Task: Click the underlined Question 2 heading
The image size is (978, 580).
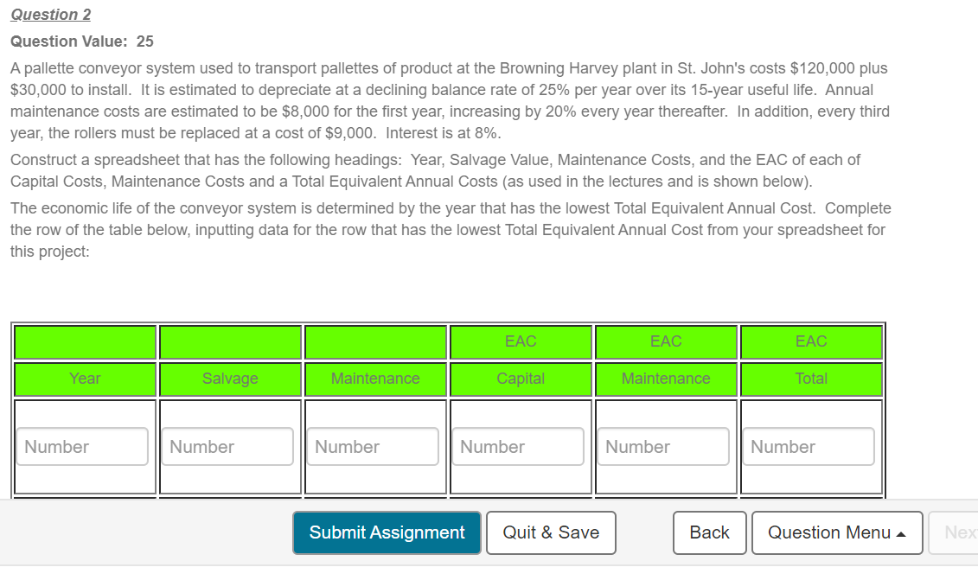Action: coord(49,14)
